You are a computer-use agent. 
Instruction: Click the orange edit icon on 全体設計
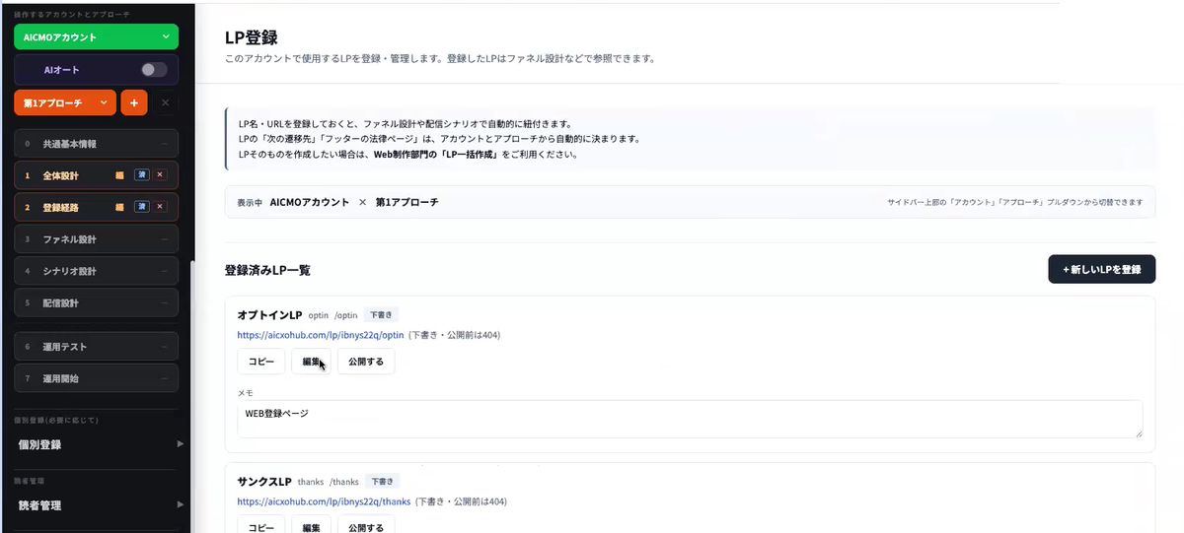coord(120,175)
